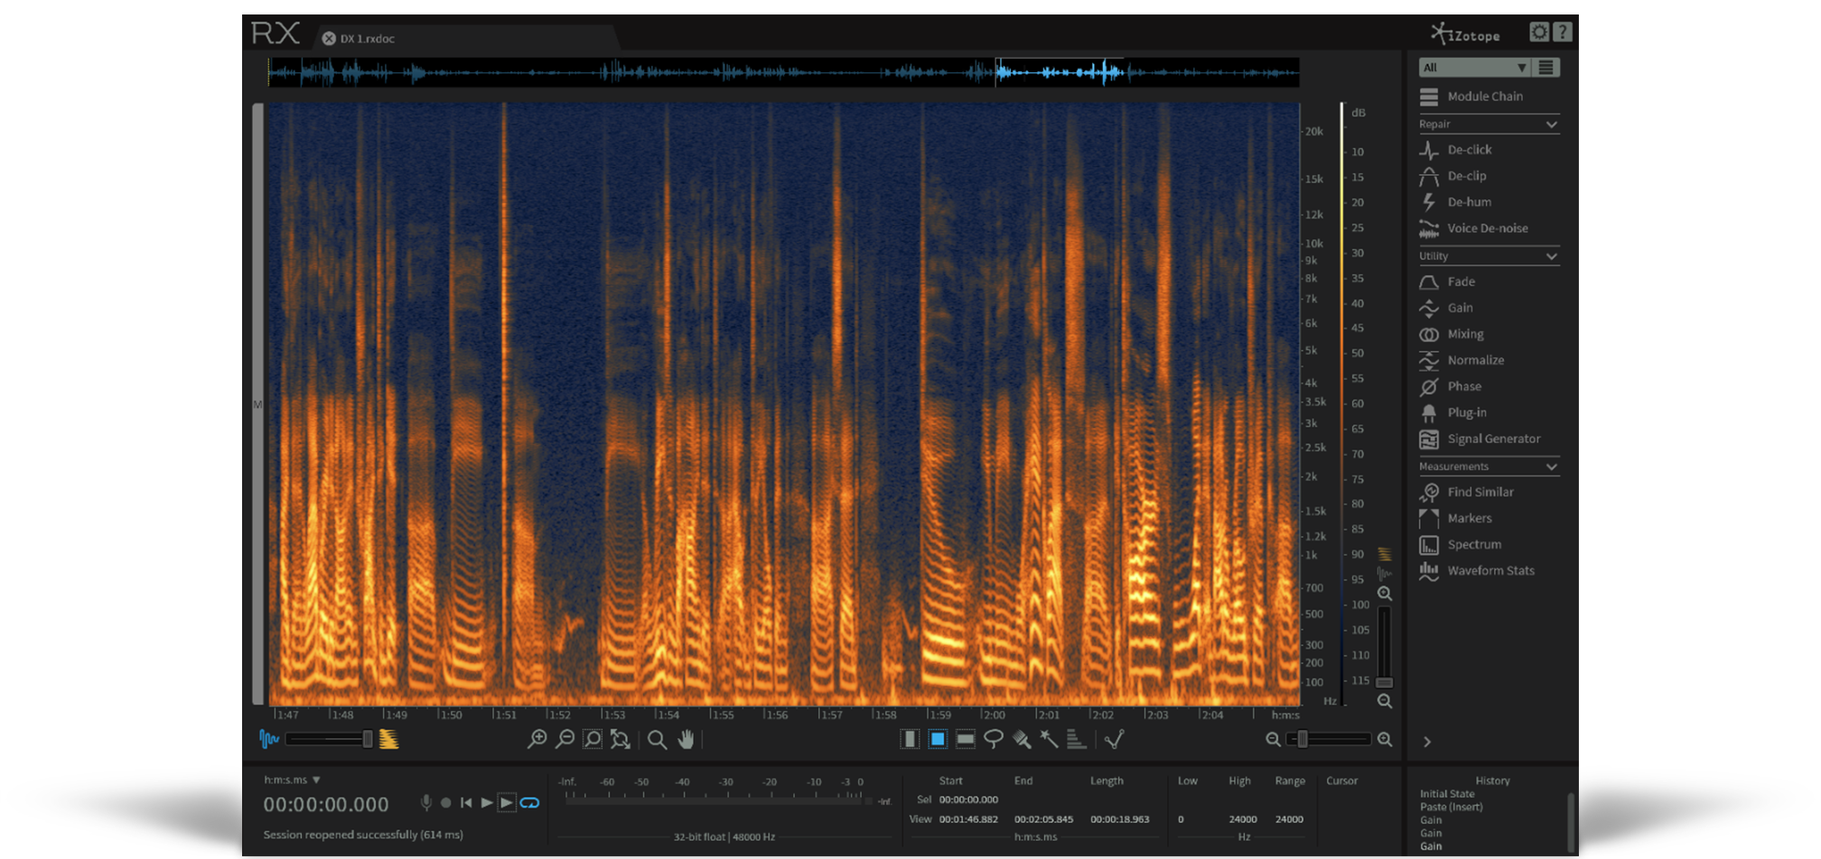The image size is (1821, 859).
Task: Select the Lasso selection tool
Action: pos(993,740)
